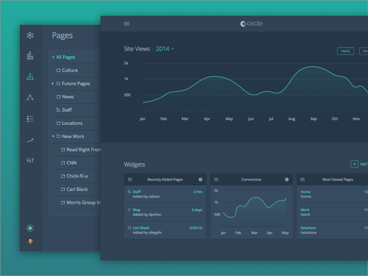The height and width of the screenshot is (276, 368).
Task: Click the gear icon on the Conversions widget
Action: coord(287,179)
